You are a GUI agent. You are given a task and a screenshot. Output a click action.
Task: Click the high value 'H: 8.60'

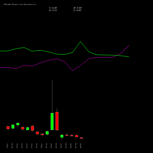77,8
